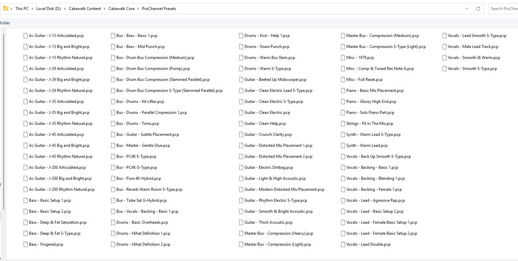
Task: Select file name Bus - Drum Bus Compression (Pump).pcp
Action: pos(153,69)
